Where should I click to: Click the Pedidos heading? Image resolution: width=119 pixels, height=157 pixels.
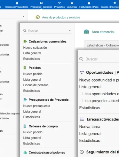pyautogui.click(x=35, y=68)
